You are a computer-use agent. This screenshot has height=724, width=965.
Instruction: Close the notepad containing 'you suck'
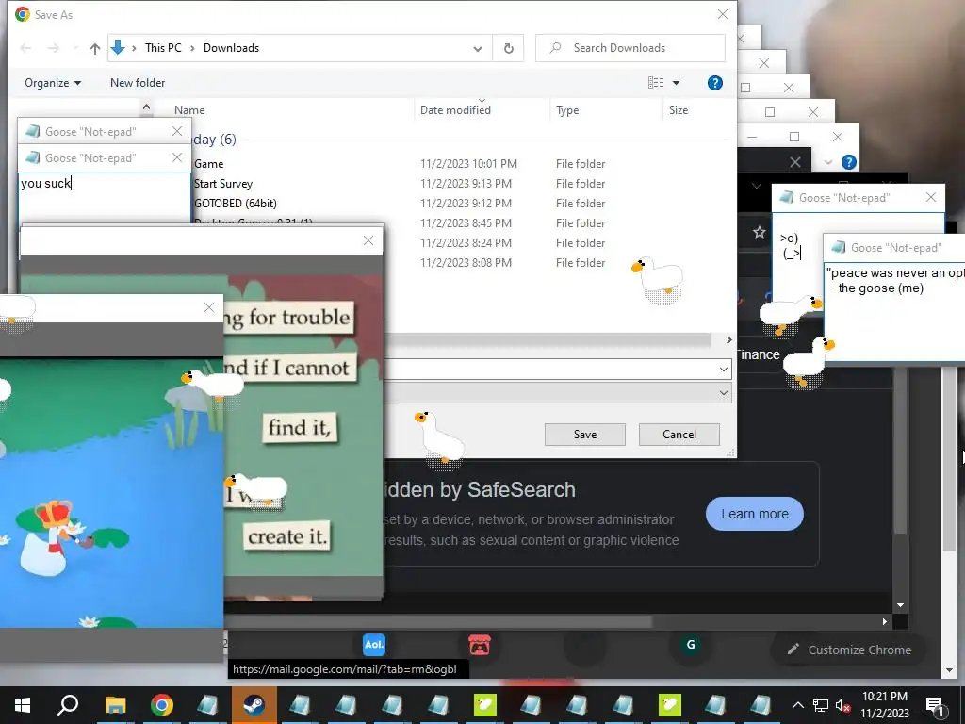[177, 157]
